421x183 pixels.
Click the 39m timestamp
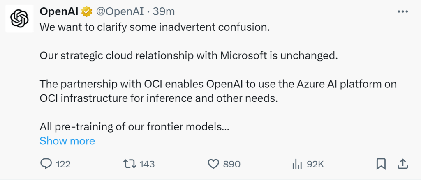164,12
